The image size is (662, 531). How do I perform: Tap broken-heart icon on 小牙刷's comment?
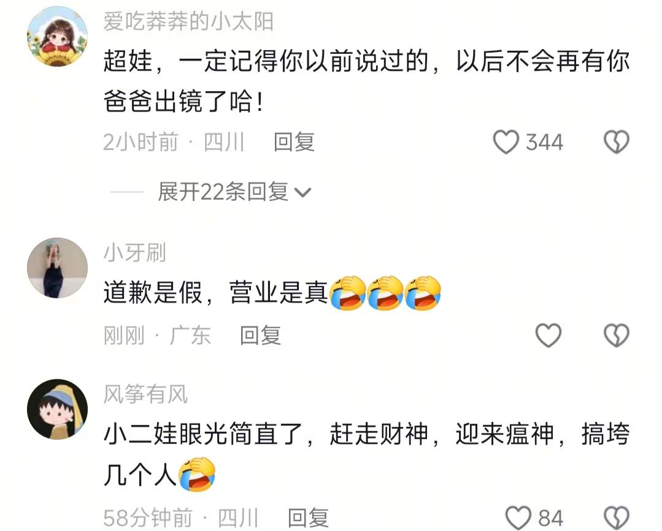(x=617, y=336)
